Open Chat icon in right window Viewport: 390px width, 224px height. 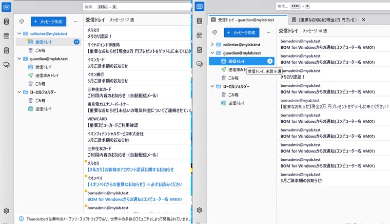[x=200, y=64]
